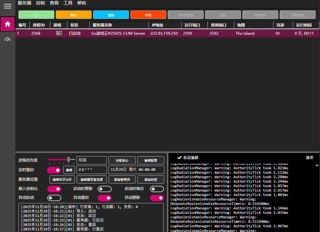Viewport: 320px width, 232px height.
Task: Open the 服务器 menu
Action: [25, 3]
